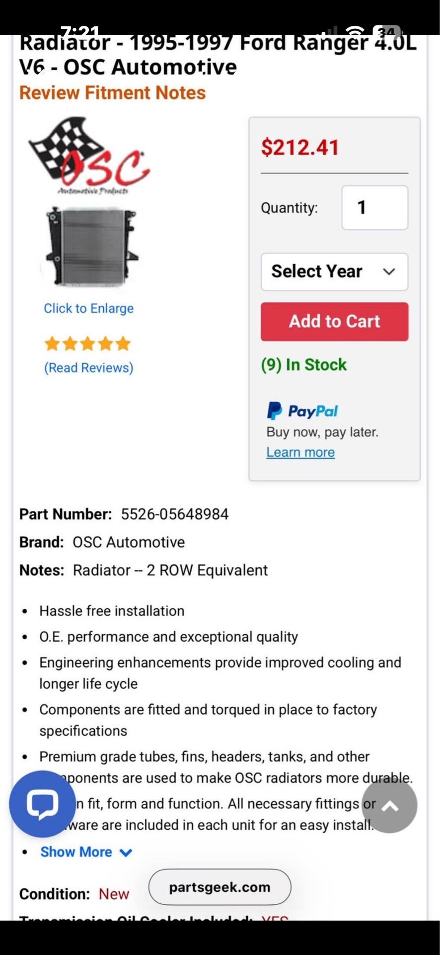This screenshot has width=440, height=955.
Task: Tap the PayPal logo
Action: (x=302, y=411)
